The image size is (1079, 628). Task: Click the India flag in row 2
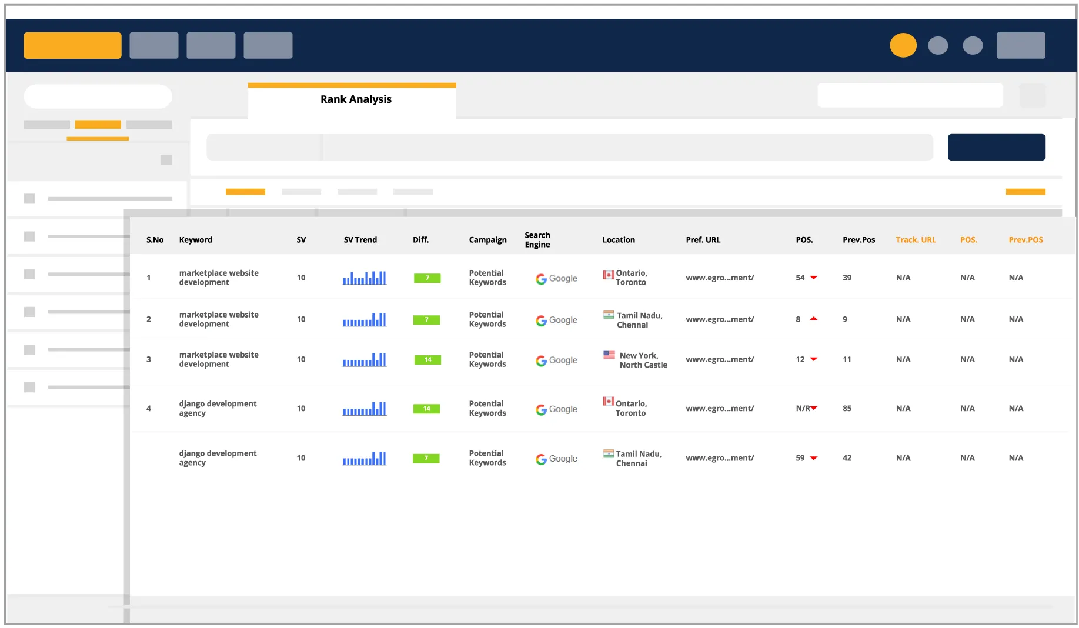(x=609, y=315)
